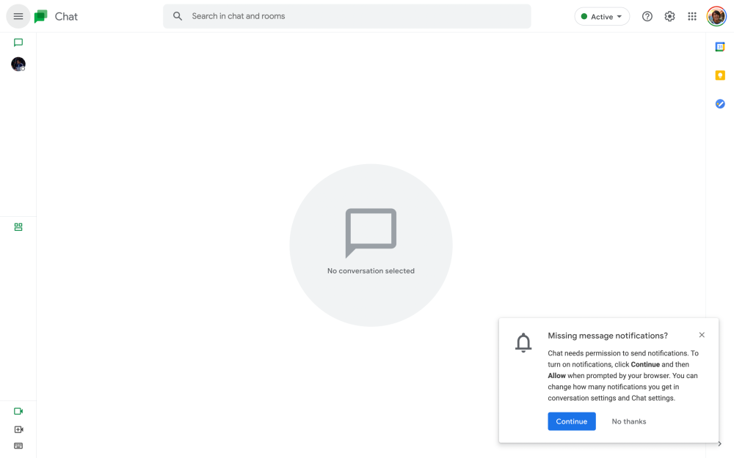This screenshot has height=458, width=734.
Task: Open the Rooms section in left sidebar
Action: point(18,227)
